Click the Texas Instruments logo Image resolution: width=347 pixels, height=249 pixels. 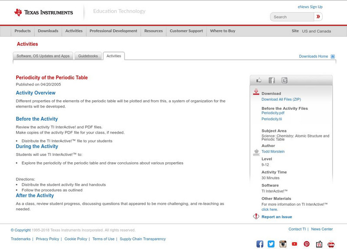44,13
